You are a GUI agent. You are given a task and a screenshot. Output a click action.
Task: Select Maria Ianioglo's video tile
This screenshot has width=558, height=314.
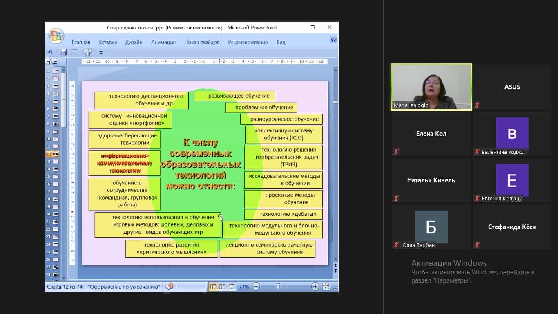point(431,87)
